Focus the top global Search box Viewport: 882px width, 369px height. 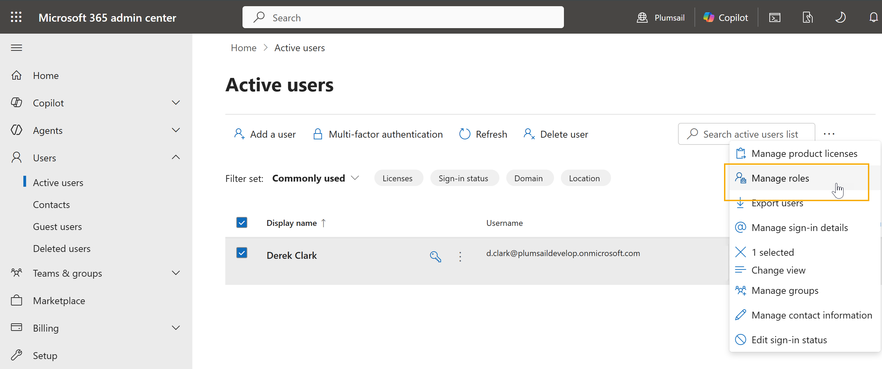coord(403,18)
